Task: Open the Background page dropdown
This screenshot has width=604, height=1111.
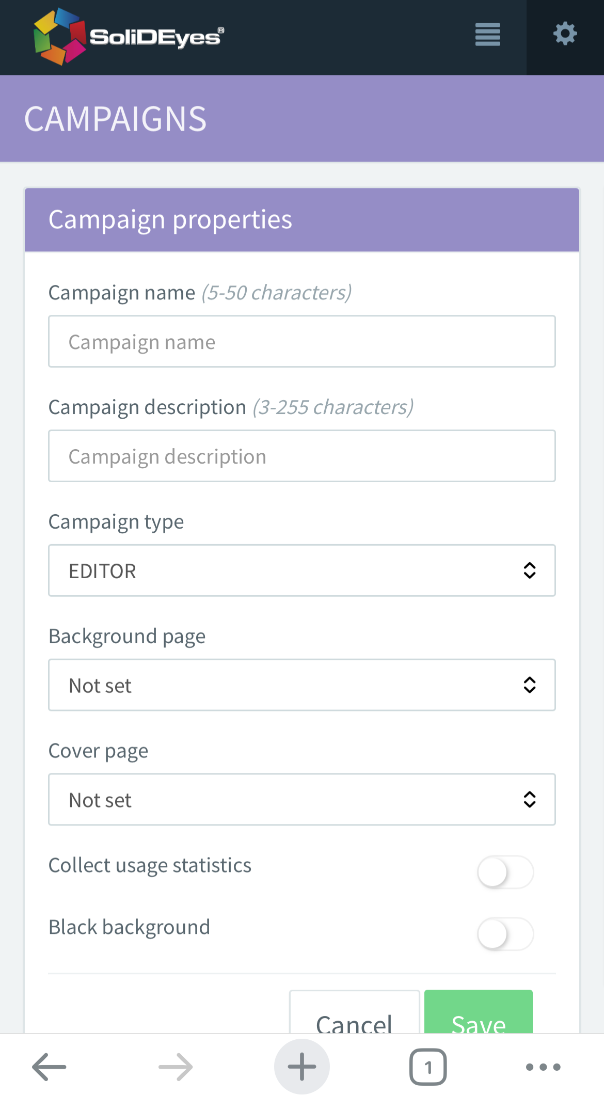Action: point(302,685)
